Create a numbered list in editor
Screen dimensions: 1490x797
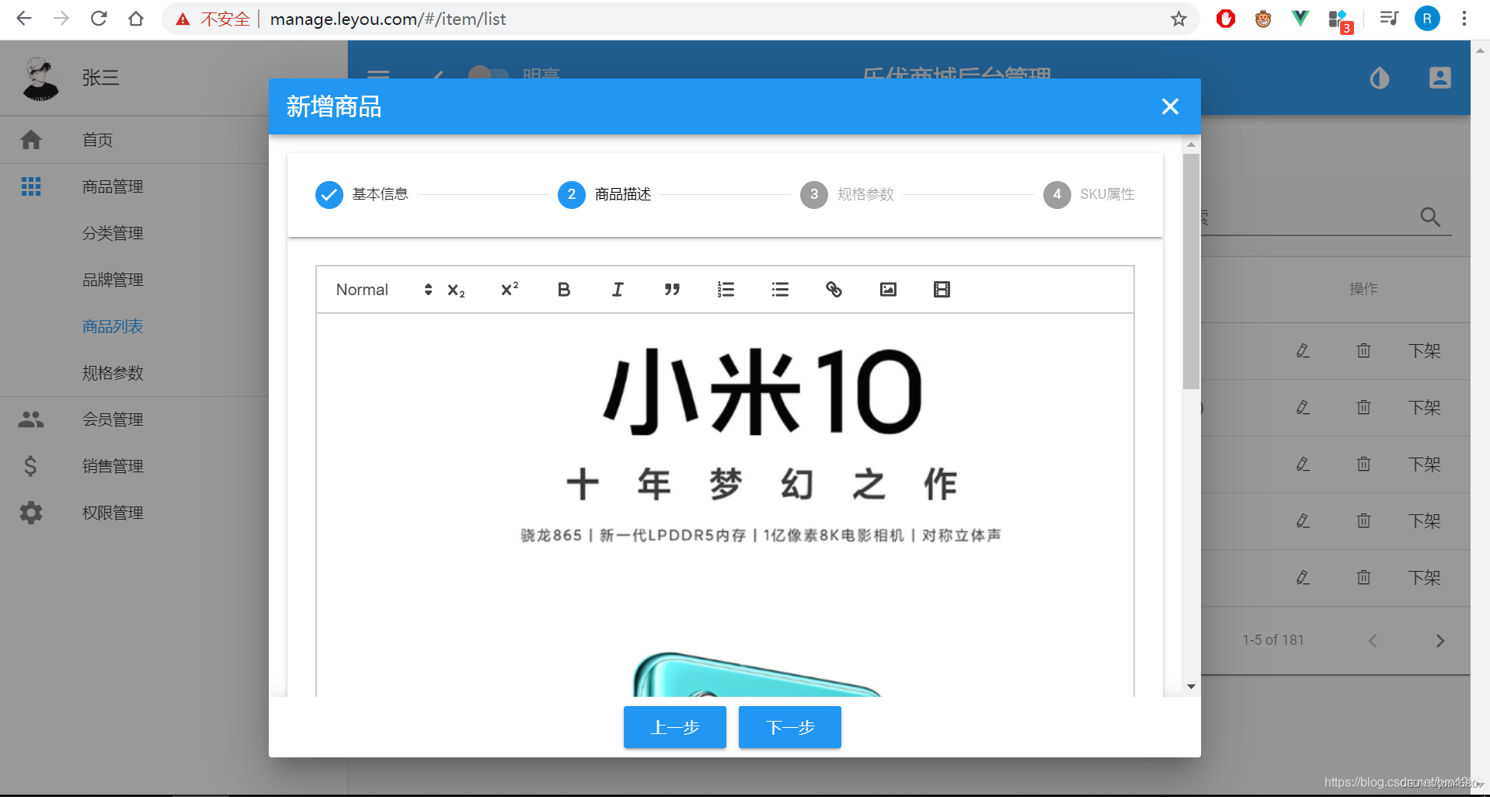(726, 290)
